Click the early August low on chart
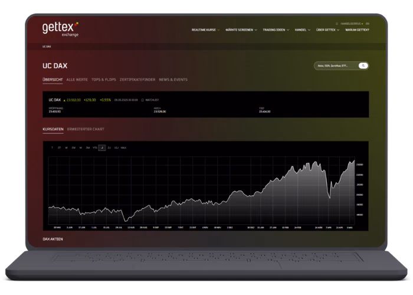The width and height of the screenshot is (413, 295). [126, 221]
